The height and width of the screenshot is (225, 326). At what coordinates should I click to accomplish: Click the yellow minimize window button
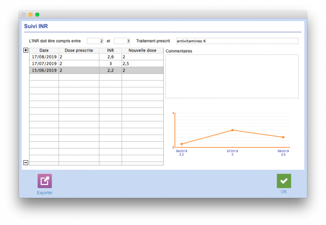tap(31, 14)
